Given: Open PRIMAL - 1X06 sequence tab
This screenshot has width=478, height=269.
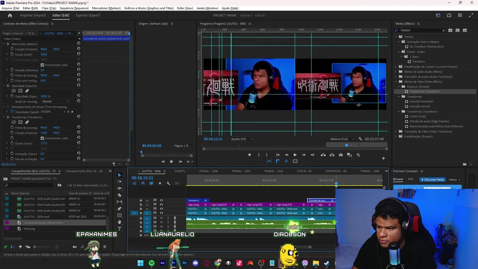Looking at the screenshot, I should (208, 171).
